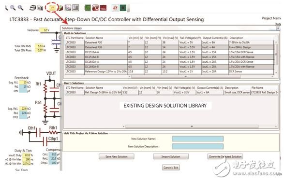Click the Solution Name column header
Viewport: 284px width, 181px height.
tap(94, 38)
